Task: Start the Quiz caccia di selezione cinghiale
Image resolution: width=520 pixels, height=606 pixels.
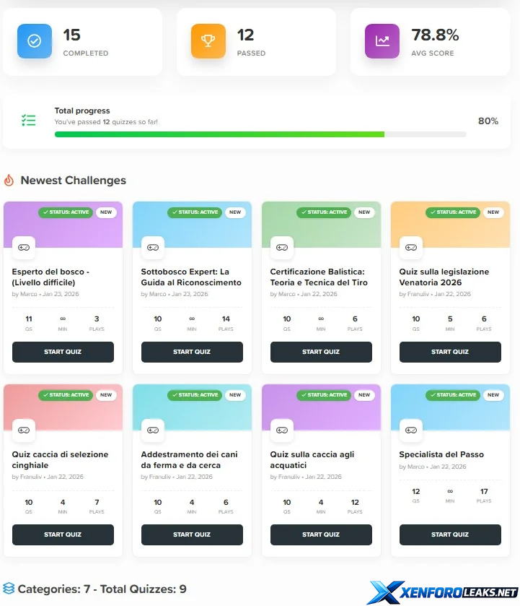Action: click(x=63, y=534)
